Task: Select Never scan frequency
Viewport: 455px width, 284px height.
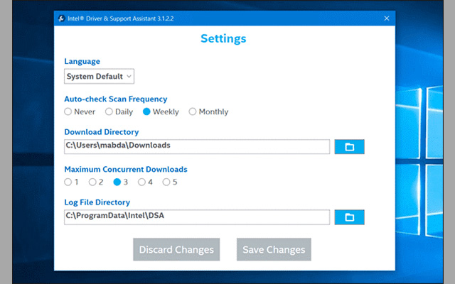Action: [68, 111]
